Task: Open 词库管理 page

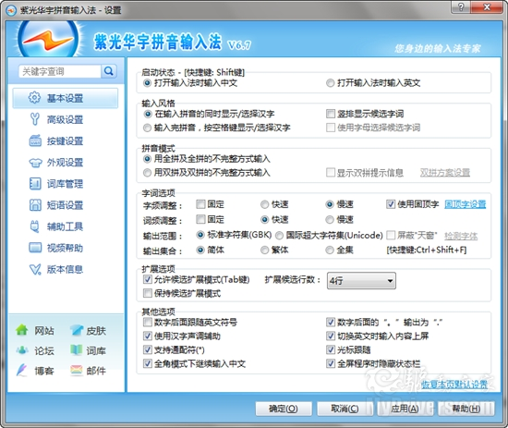Action: (66, 184)
